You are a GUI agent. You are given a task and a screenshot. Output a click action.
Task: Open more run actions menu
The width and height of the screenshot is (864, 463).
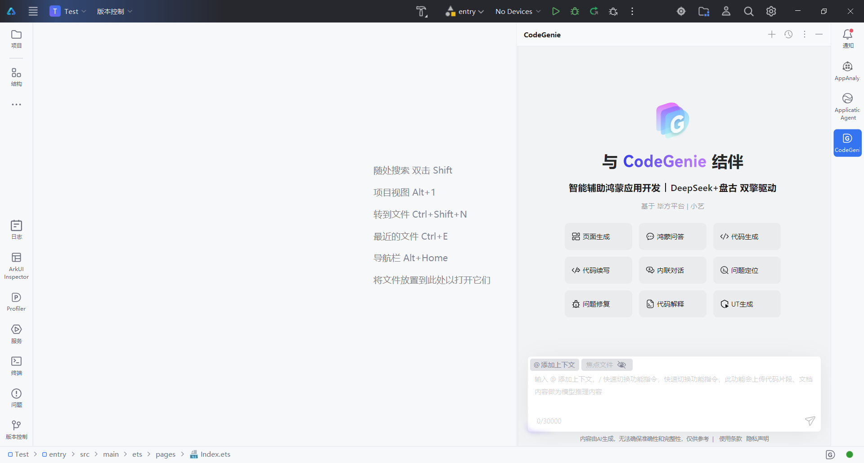632,11
